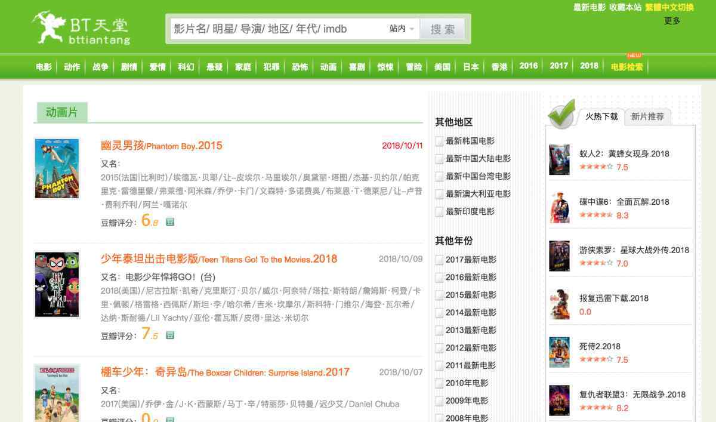Select the 2017 year in the nav bar
Viewport: 716px width, 422px height.
(x=559, y=66)
